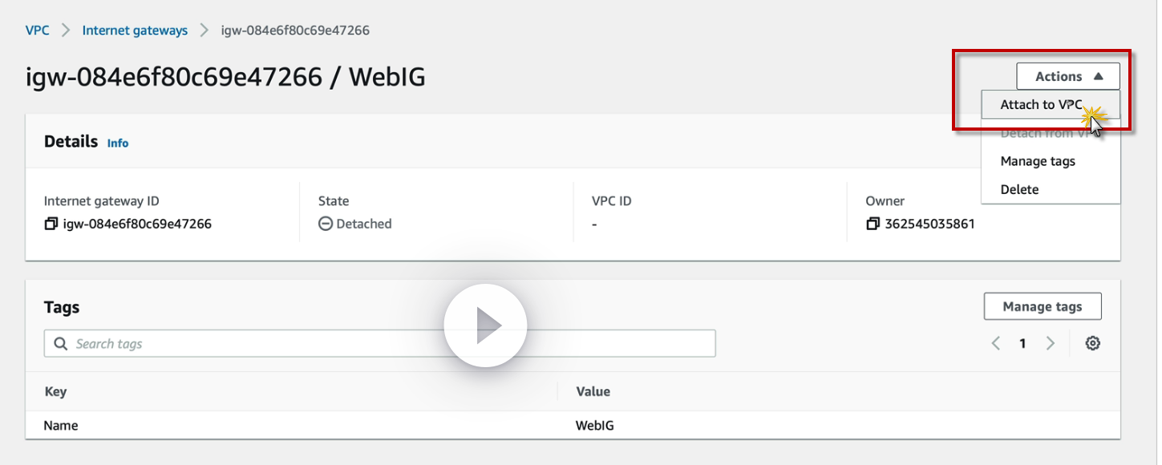This screenshot has width=1162, height=465.
Task: Go to next tags page arrow
Action: 1051,343
